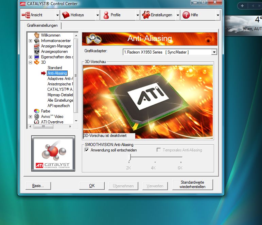This screenshot has height=225, width=262.
Task: Click the Informationscenter tree icon
Action: 37,41
